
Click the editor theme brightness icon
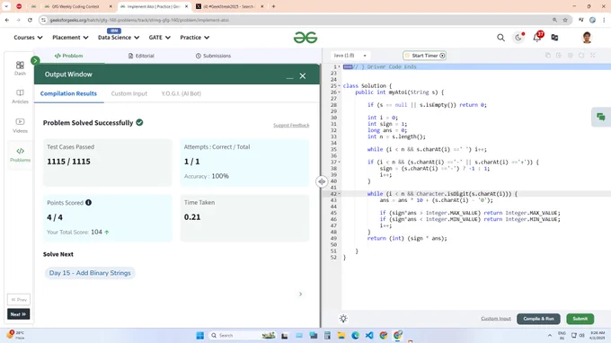pyautogui.click(x=343, y=319)
